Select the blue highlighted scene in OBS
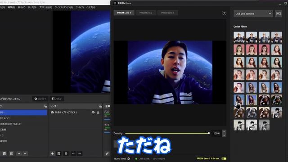The width and height of the screenshot is (288, 162). (x=23, y=112)
